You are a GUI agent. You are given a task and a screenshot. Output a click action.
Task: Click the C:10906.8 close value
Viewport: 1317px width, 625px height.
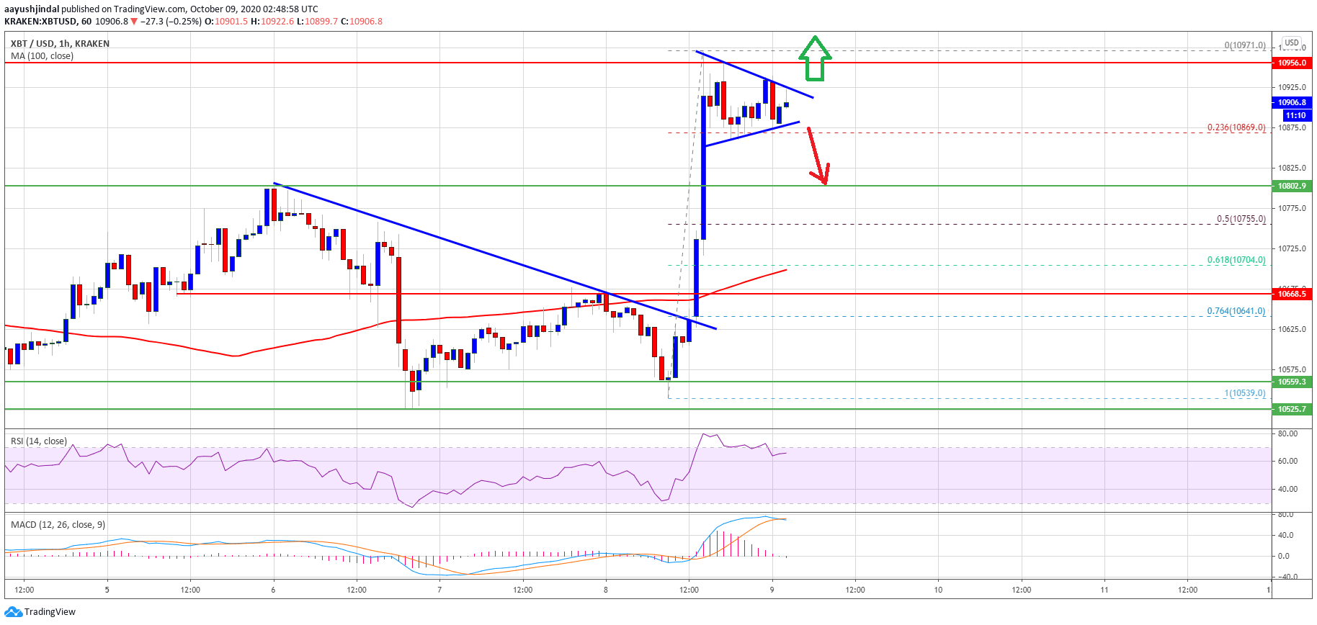coord(362,22)
